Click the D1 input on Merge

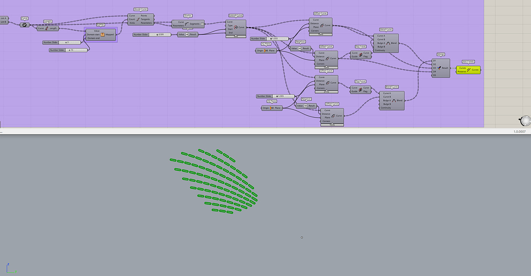(435, 60)
